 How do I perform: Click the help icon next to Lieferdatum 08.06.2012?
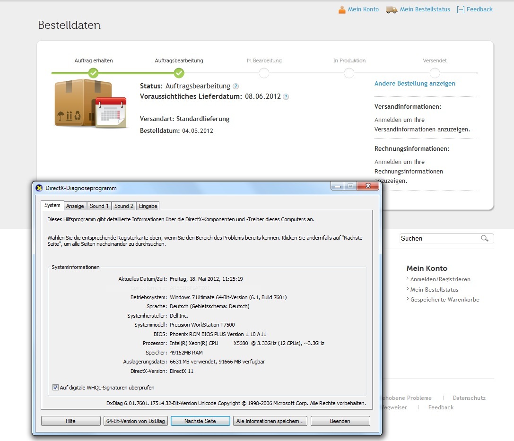tap(286, 96)
